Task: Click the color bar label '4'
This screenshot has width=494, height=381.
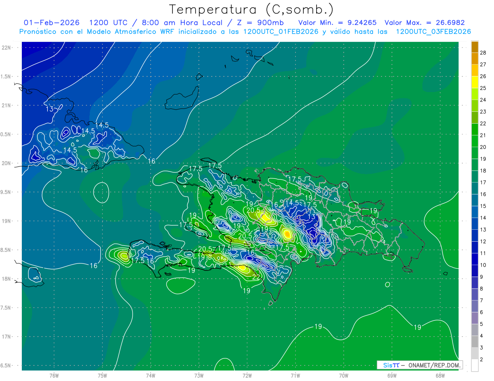Action: (x=482, y=336)
